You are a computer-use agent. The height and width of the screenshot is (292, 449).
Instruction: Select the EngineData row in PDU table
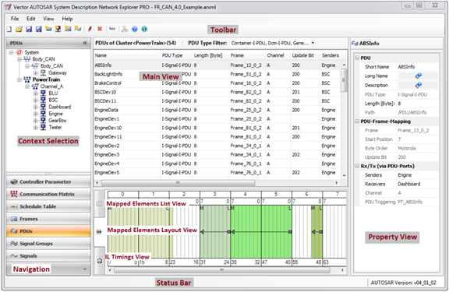click(217, 110)
